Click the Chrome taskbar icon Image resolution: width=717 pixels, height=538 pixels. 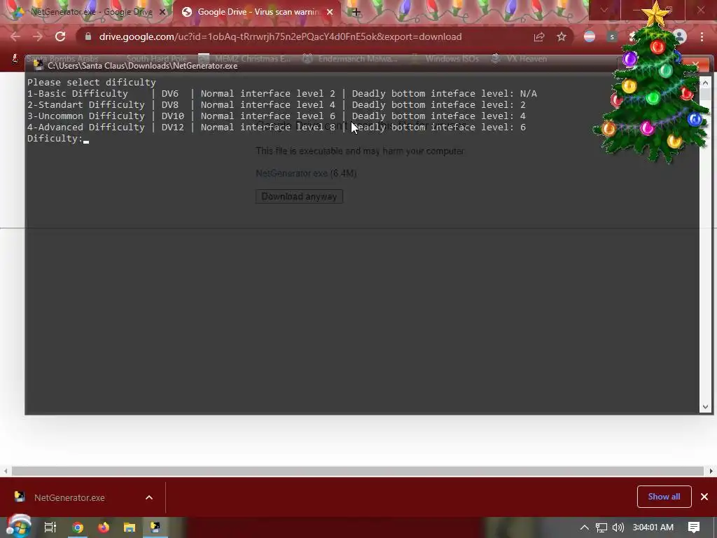coord(78,527)
